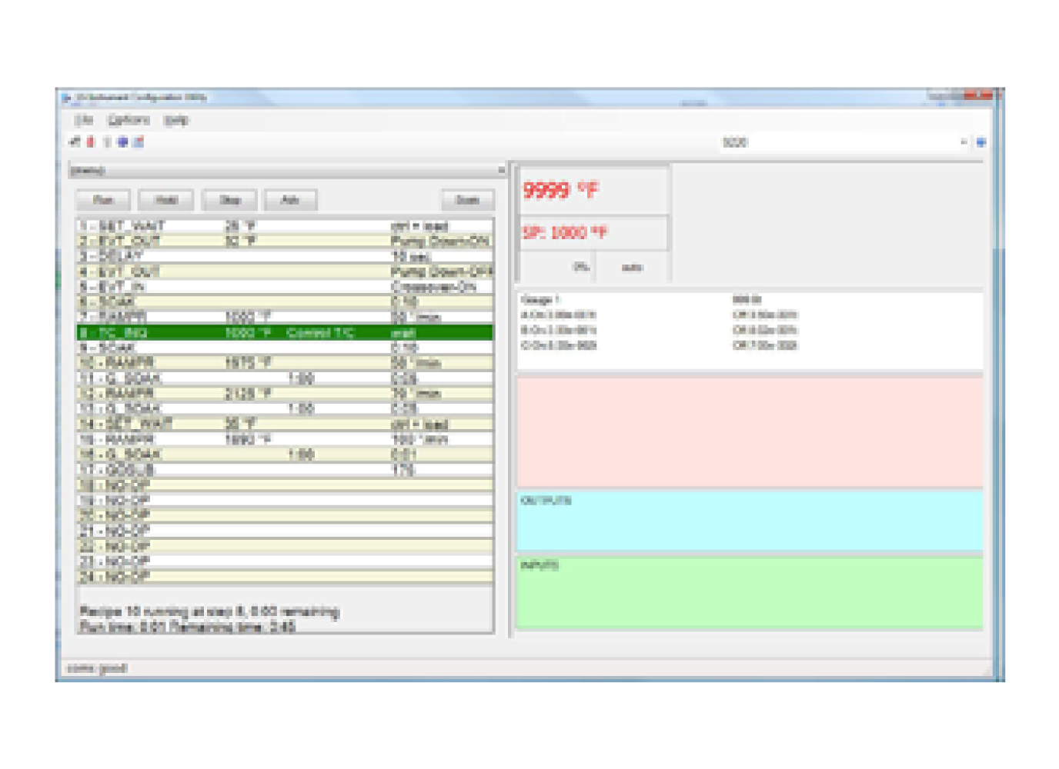
Task: Expand the (menu) combo box
Action: [x=499, y=169]
